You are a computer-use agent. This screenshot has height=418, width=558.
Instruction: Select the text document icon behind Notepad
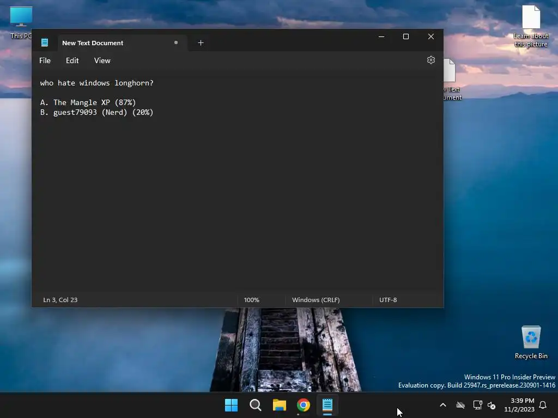452,79
